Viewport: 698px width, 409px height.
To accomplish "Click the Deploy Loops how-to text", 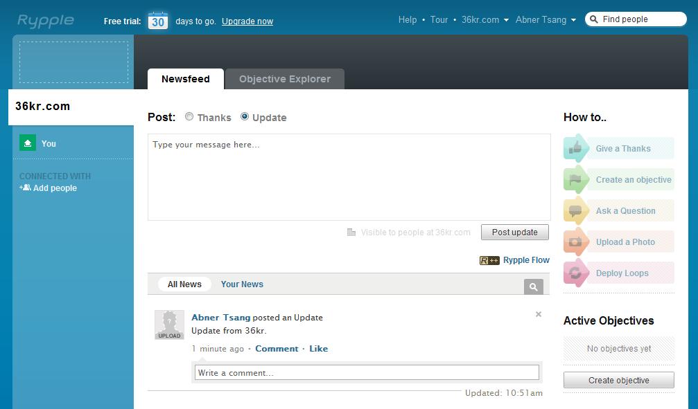I will point(622,273).
